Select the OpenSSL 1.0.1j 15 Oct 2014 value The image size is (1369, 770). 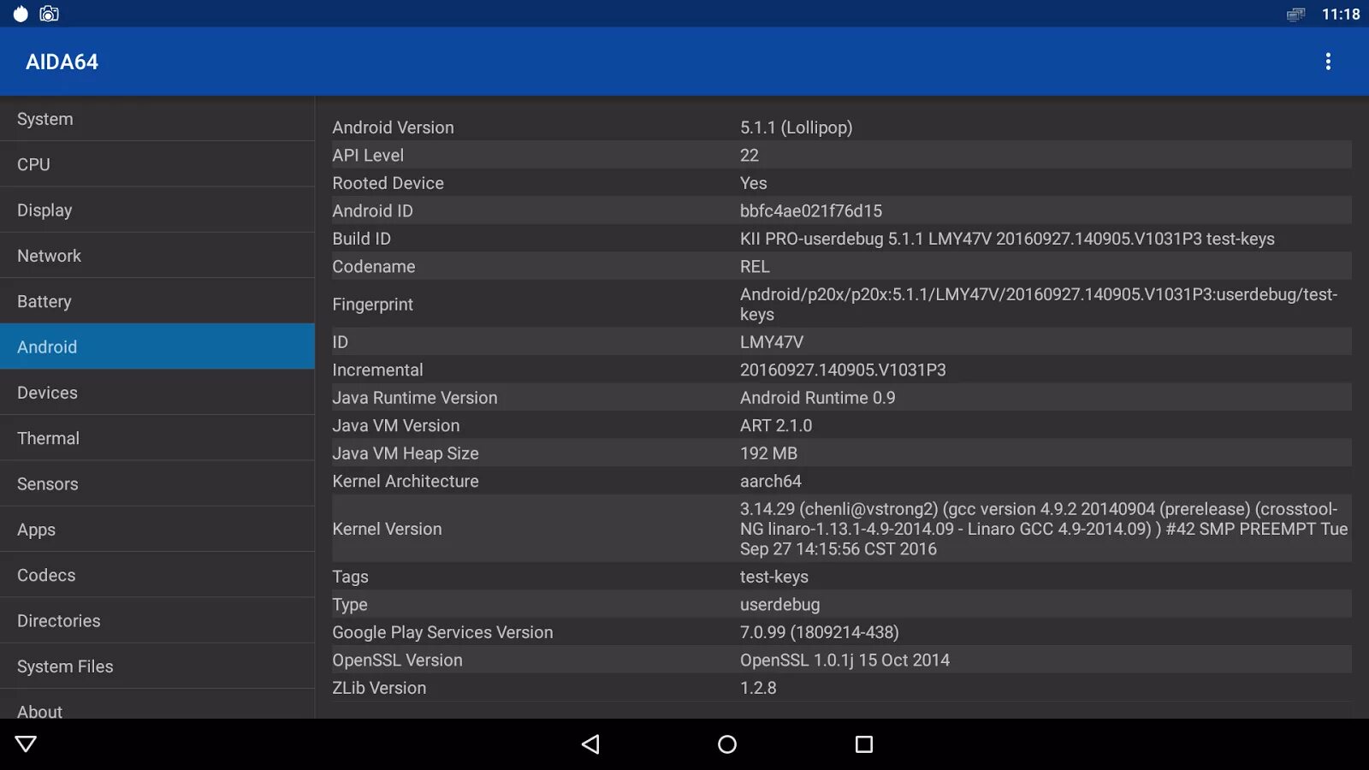click(x=845, y=660)
